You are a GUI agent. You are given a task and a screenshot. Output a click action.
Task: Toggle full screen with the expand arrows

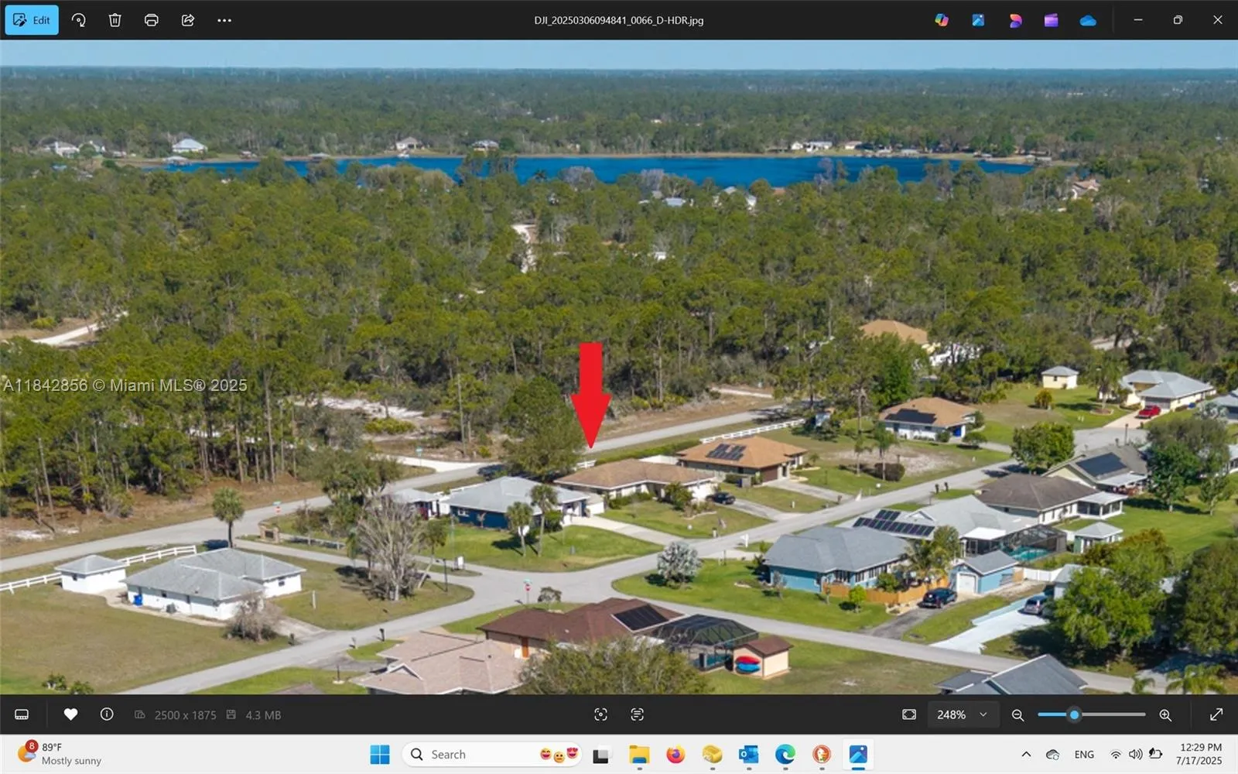click(x=1216, y=714)
